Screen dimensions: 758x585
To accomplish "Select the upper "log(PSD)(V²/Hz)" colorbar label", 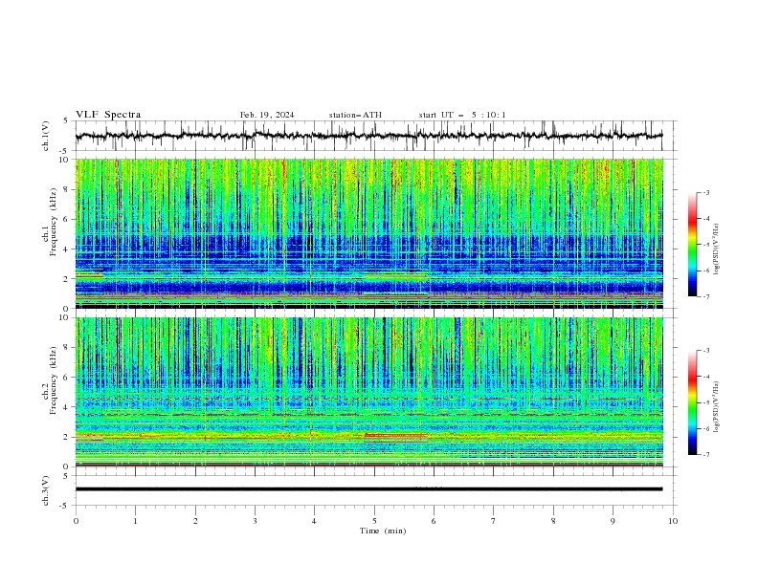I will click(717, 249).
